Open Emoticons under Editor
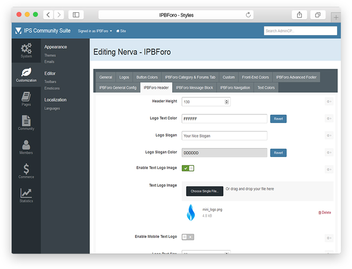Image resolution: width=352 pixels, height=269 pixels. (52, 88)
